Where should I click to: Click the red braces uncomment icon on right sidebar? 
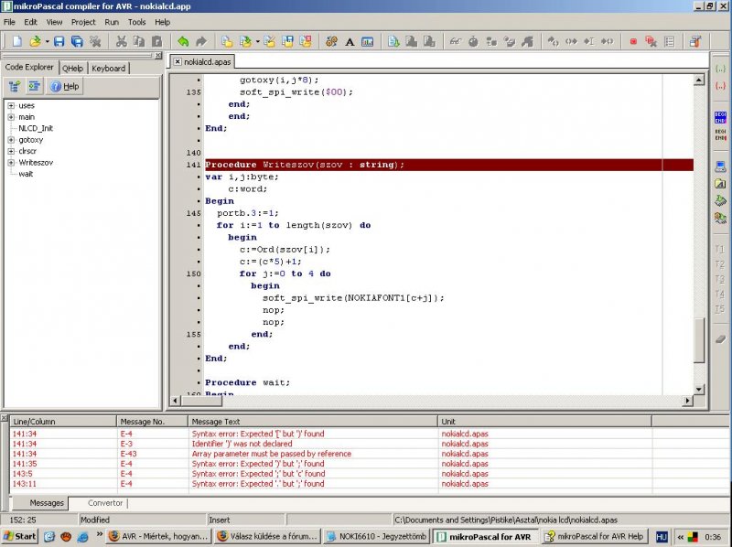(720, 85)
